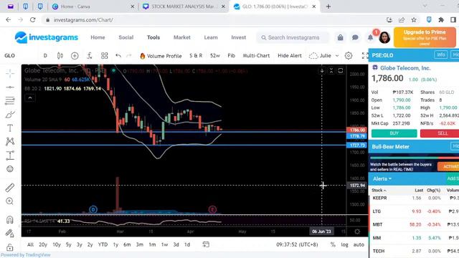This screenshot has height=258, width=459.
Task: Open the Social menu
Action: 126,37
